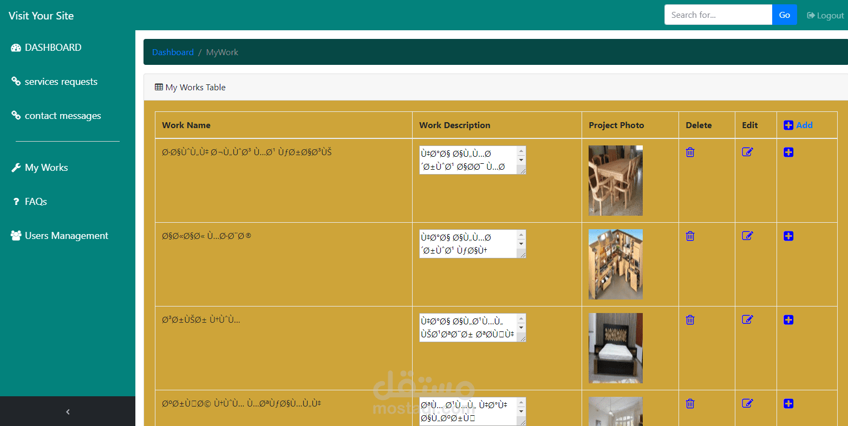Viewport: 848px width, 426px height.
Task: Click the link icon beside services requests
Action: click(16, 82)
